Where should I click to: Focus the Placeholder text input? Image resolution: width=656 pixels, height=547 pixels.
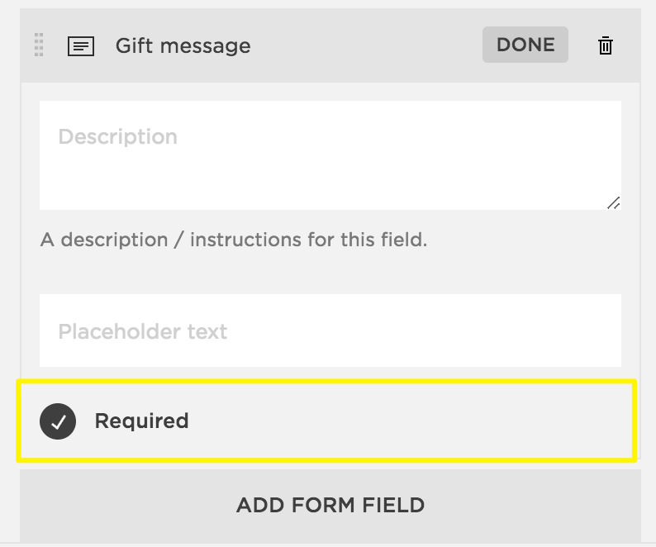click(x=330, y=331)
